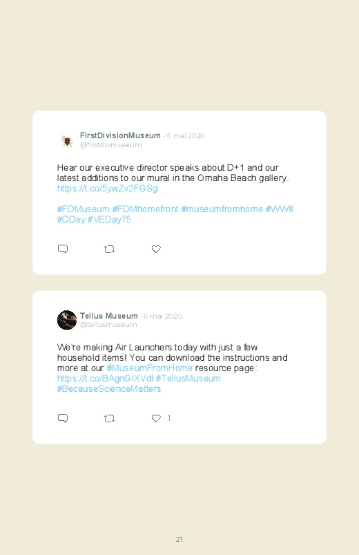Click retweet icon on FirstDivisionMuseum tweet

click(109, 250)
